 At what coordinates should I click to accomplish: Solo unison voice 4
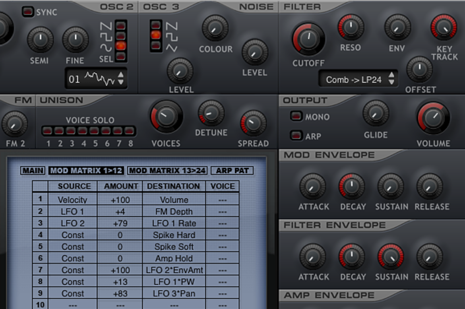[x=82, y=130]
